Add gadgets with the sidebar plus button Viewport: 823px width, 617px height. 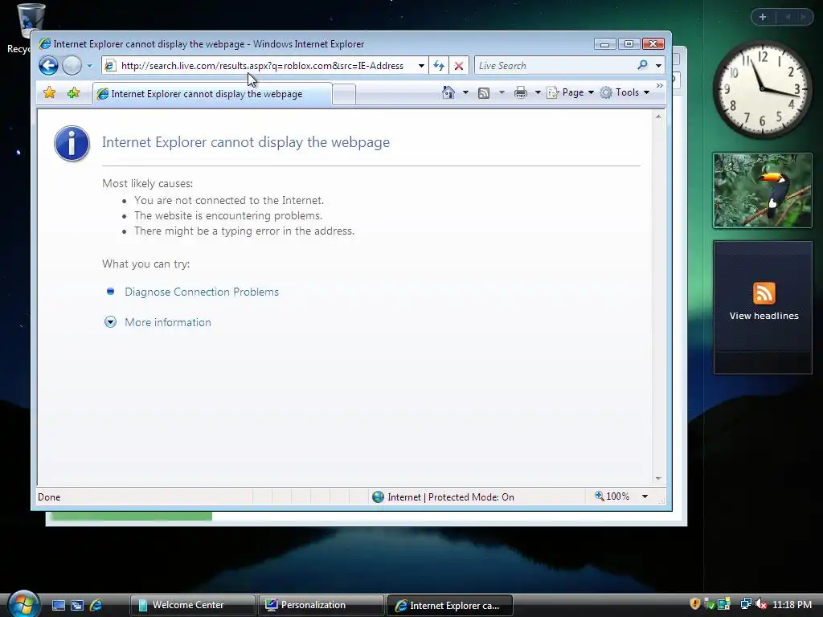(763, 17)
